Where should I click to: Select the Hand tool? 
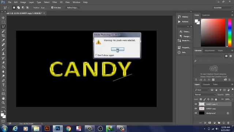(3, 98)
